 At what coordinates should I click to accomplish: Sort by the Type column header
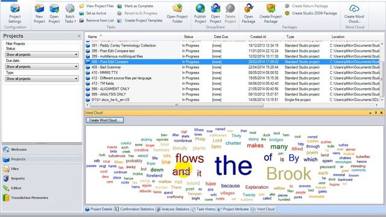[x=290, y=37]
